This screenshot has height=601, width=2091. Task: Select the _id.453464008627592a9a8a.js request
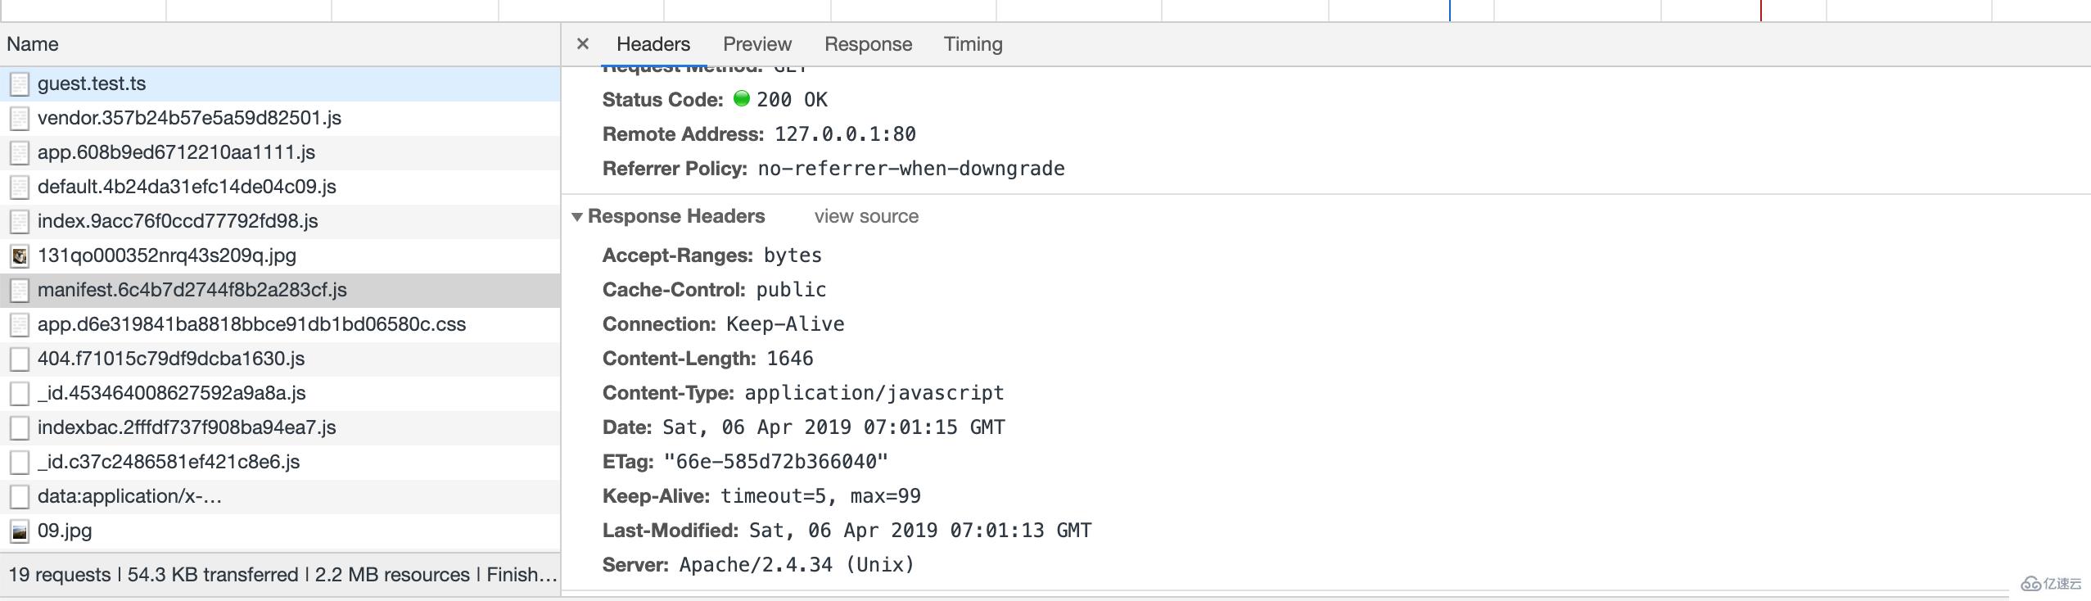[280, 393]
